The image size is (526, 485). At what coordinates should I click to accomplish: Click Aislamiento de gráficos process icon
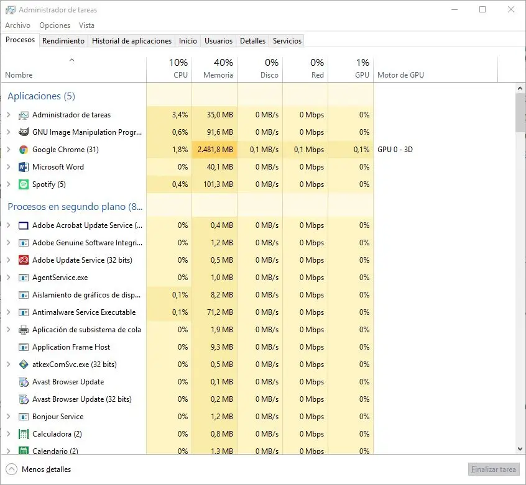pos(24,295)
